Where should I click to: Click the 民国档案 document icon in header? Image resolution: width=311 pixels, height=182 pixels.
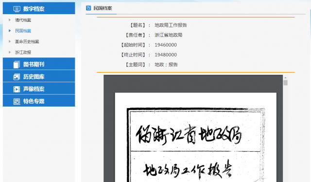pyautogui.click(x=88, y=8)
